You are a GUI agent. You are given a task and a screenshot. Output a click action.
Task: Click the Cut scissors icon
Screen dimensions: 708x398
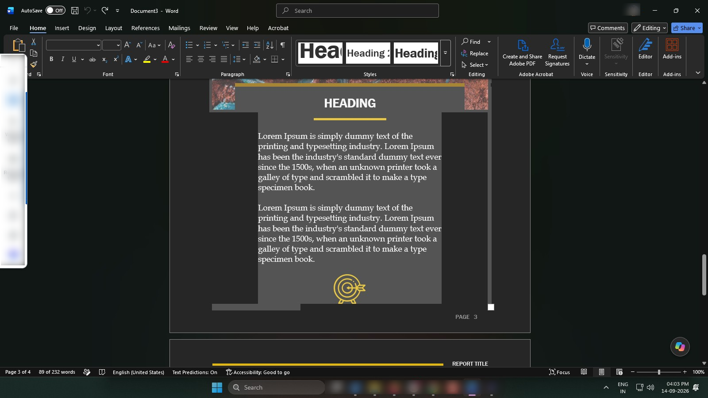(34, 42)
